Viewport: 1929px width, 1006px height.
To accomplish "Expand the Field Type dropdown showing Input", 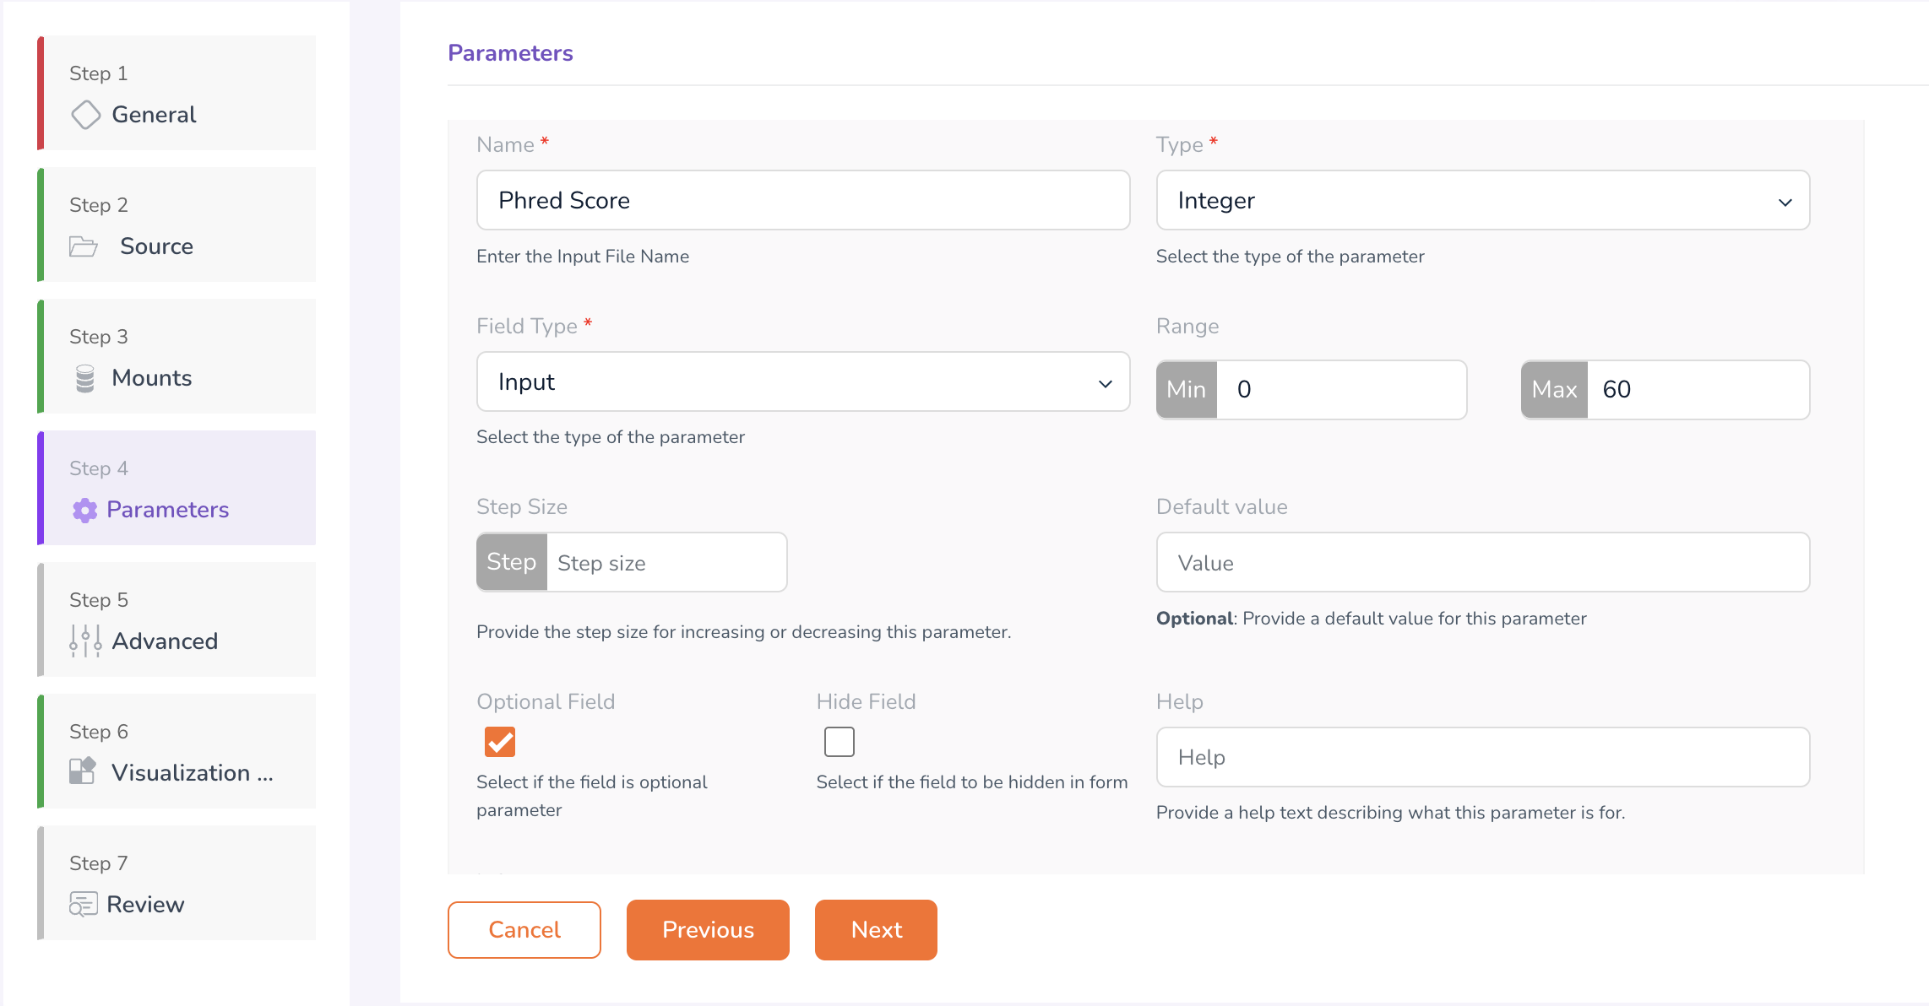I will (x=802, y=382).
